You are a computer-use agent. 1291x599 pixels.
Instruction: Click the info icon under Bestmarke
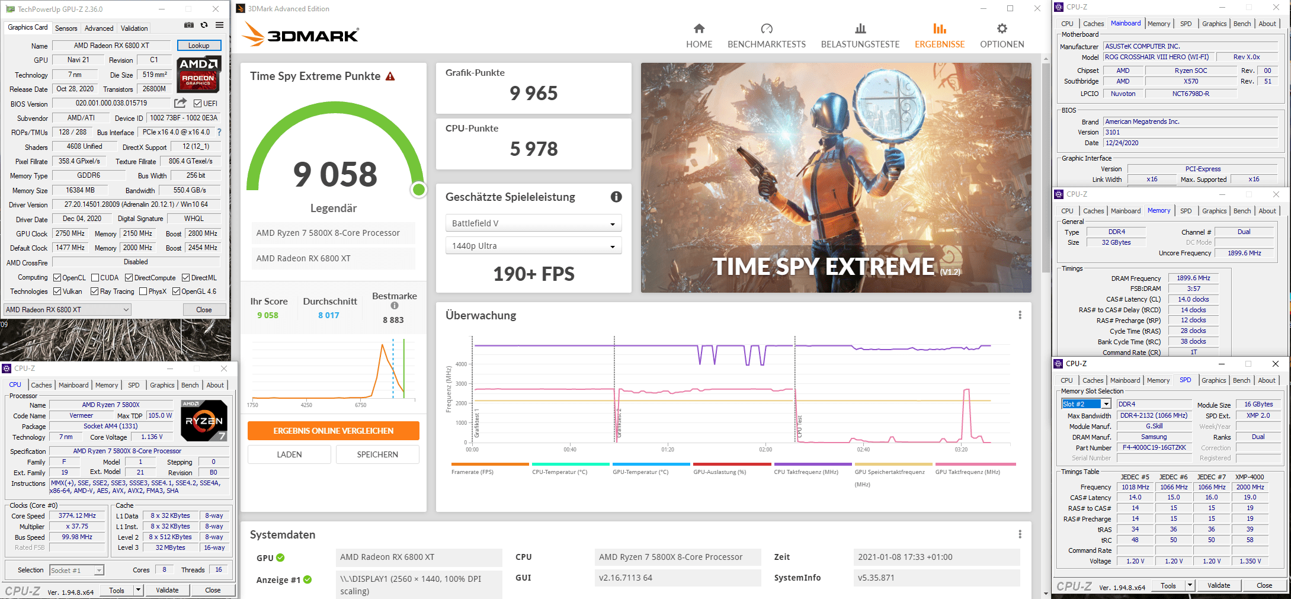[395, 306]
